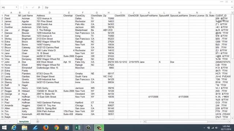Click the next sheet navigation arrow
The image size is (234, 131).
(10, 122)
